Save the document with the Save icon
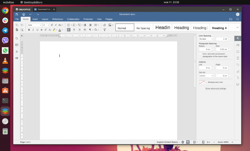This screenshot has height=151, width=250. click(16, 14)
